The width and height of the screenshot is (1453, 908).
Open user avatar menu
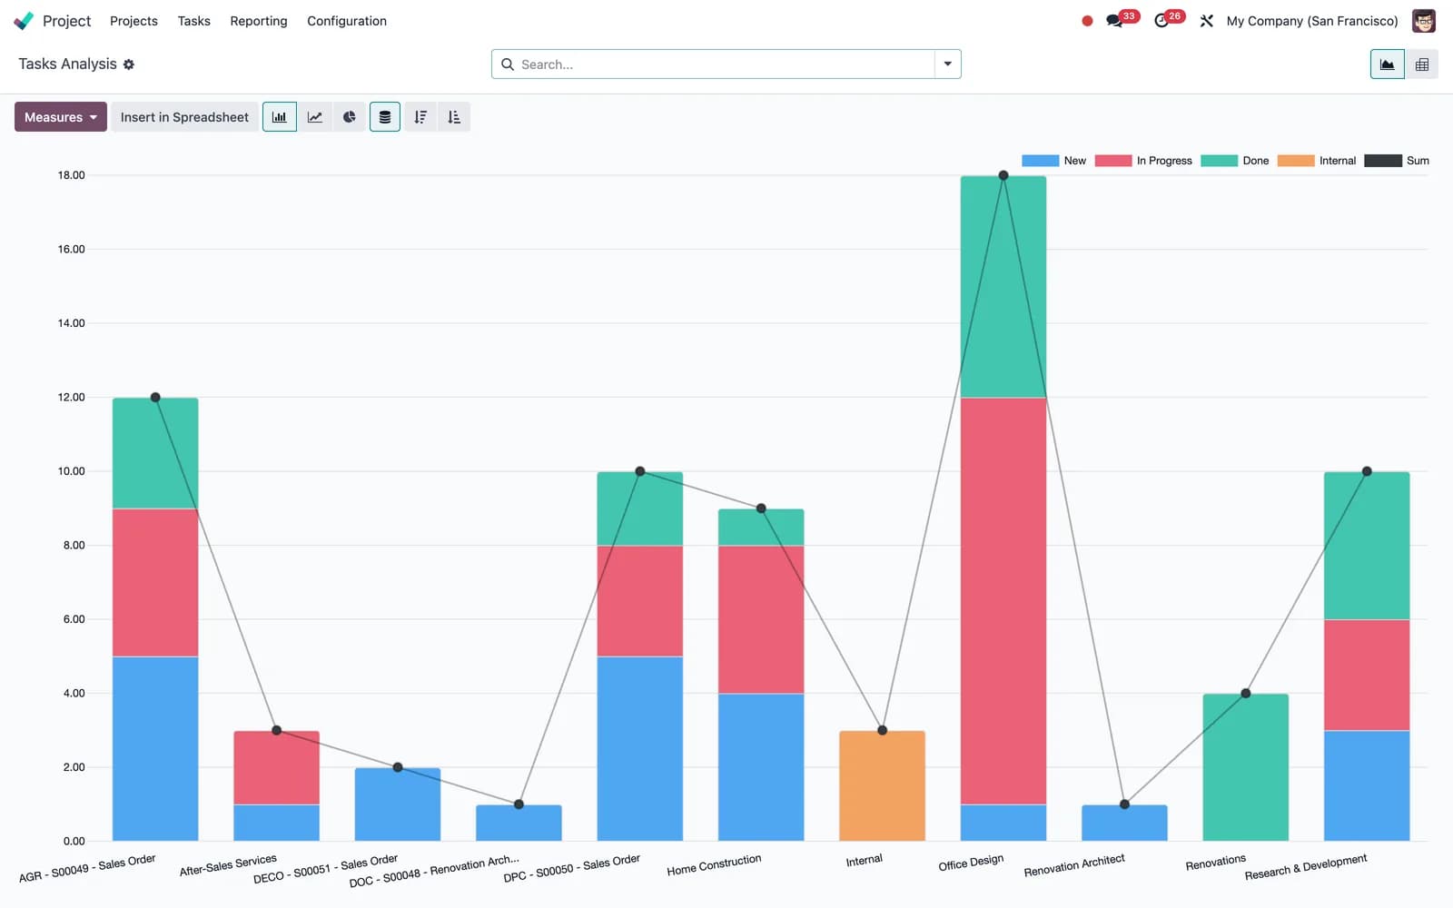click(x=1424, y=21)
